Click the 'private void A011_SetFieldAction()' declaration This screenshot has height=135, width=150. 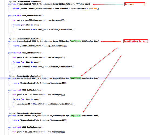point(26,127)
